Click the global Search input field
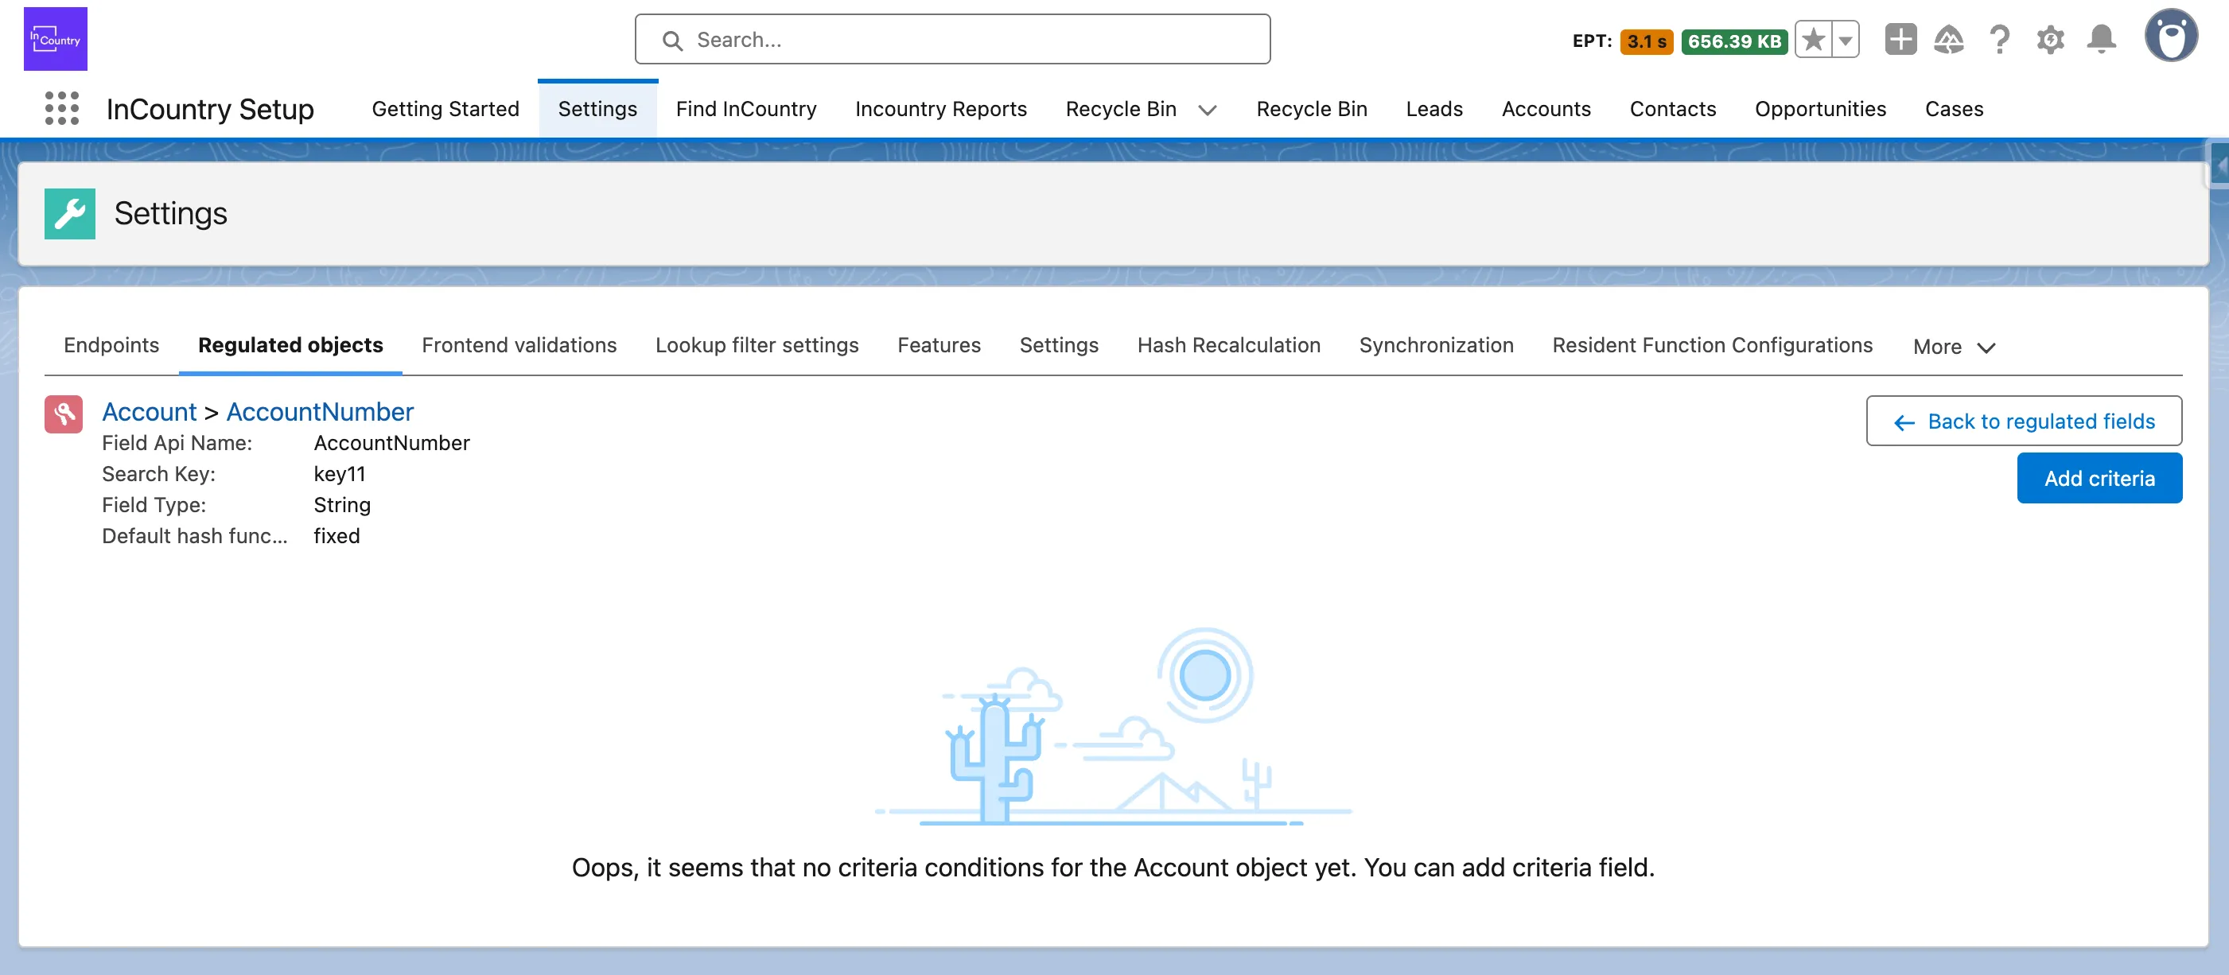 tap(952, 40)
